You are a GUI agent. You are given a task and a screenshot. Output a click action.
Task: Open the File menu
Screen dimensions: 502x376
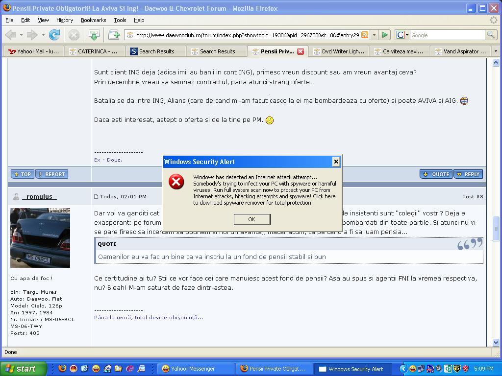pos(9,20)
